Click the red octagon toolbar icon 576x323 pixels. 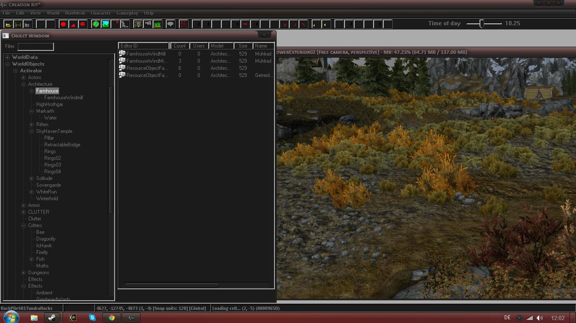[63, 24]
